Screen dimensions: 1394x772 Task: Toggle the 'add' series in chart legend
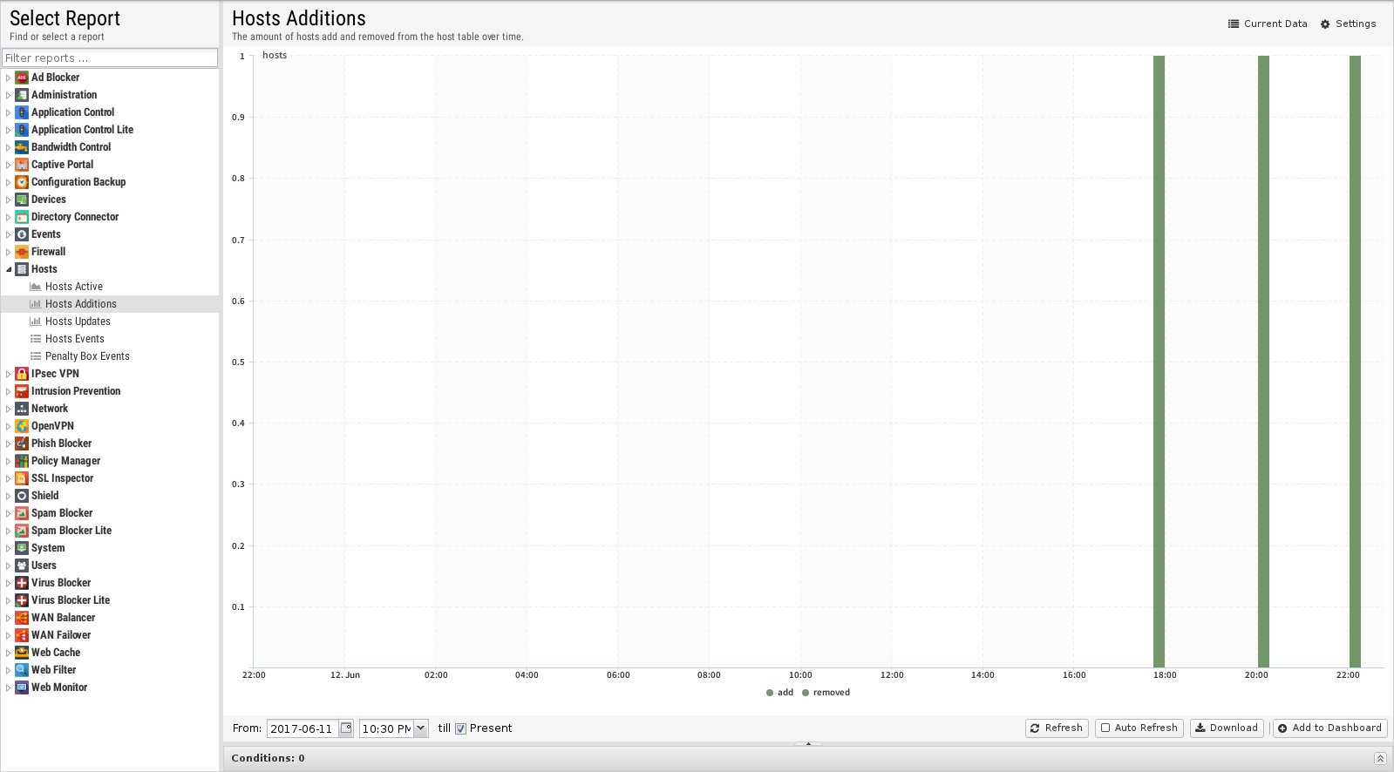point(779,693)
